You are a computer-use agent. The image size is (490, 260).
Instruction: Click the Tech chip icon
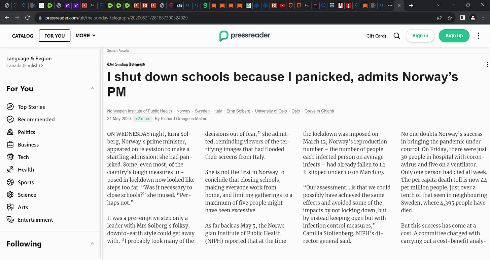10,157
